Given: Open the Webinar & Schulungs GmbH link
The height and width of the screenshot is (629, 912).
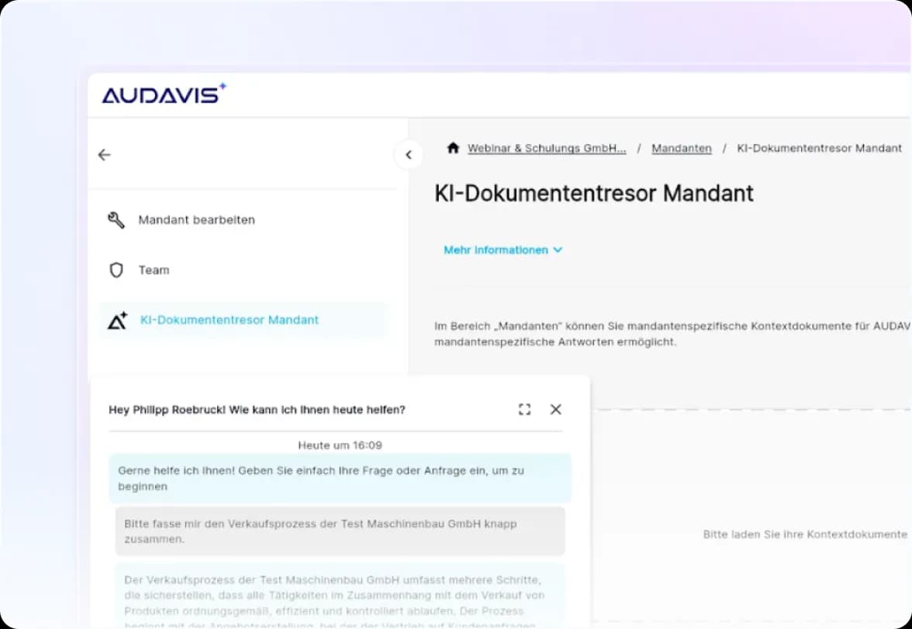Looking at the screenshot, I should pos(547,148).
